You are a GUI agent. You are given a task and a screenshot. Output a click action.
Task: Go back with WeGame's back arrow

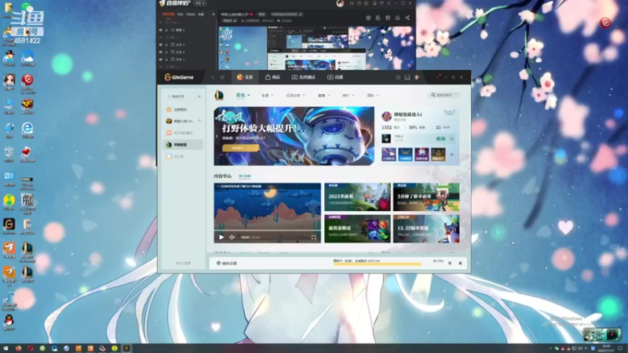[213, 77]
